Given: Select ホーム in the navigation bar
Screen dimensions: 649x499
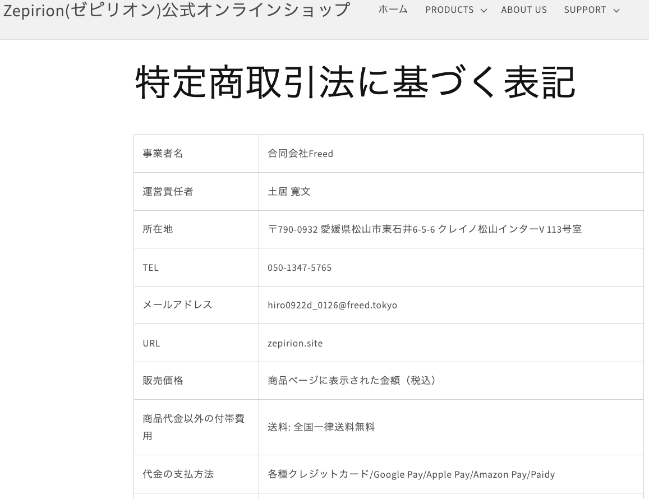Looking at the screenshot, I should [x=393, y=9].
